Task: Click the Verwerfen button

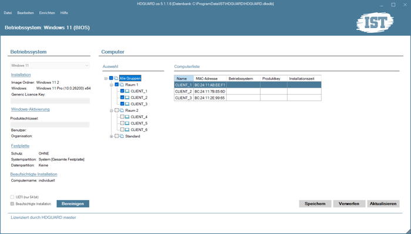Action: pos(349,204)
